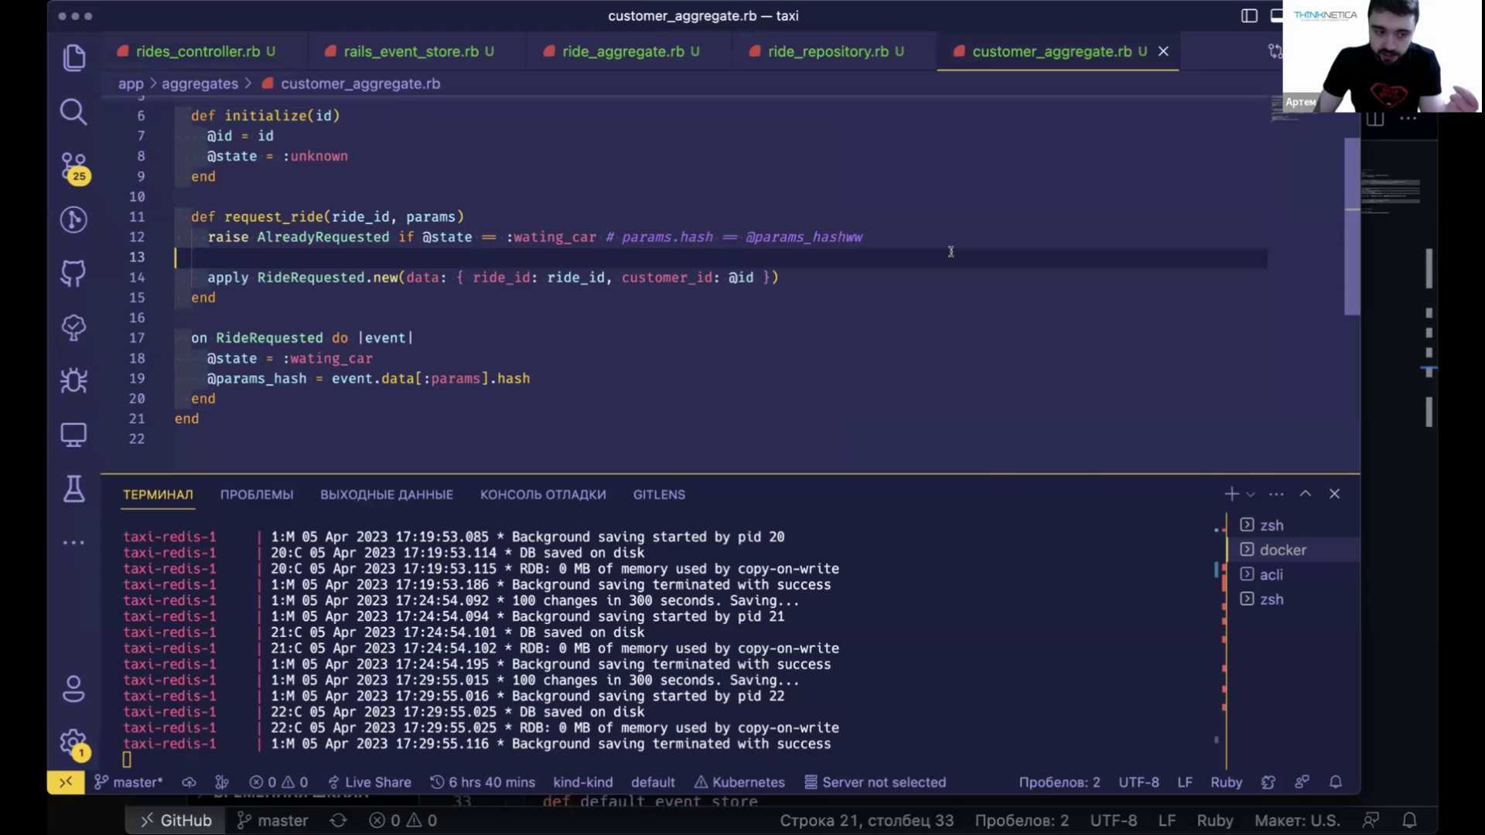The height and width of the screenshot is (835, 1485).
Task: Toggle primary sidebar layout button in title bar
Action: pos(1249,15)
